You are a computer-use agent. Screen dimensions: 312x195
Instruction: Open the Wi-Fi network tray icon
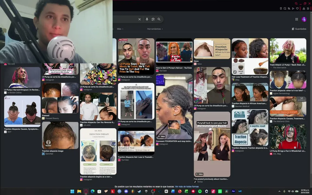pos(289,191)
